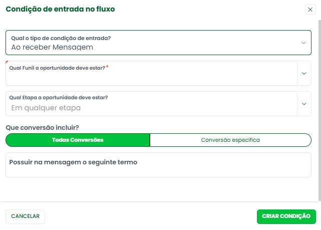Click the red required asterisk on Funil
This screenshot has width=321, height=230.
(x=107, y=67)
